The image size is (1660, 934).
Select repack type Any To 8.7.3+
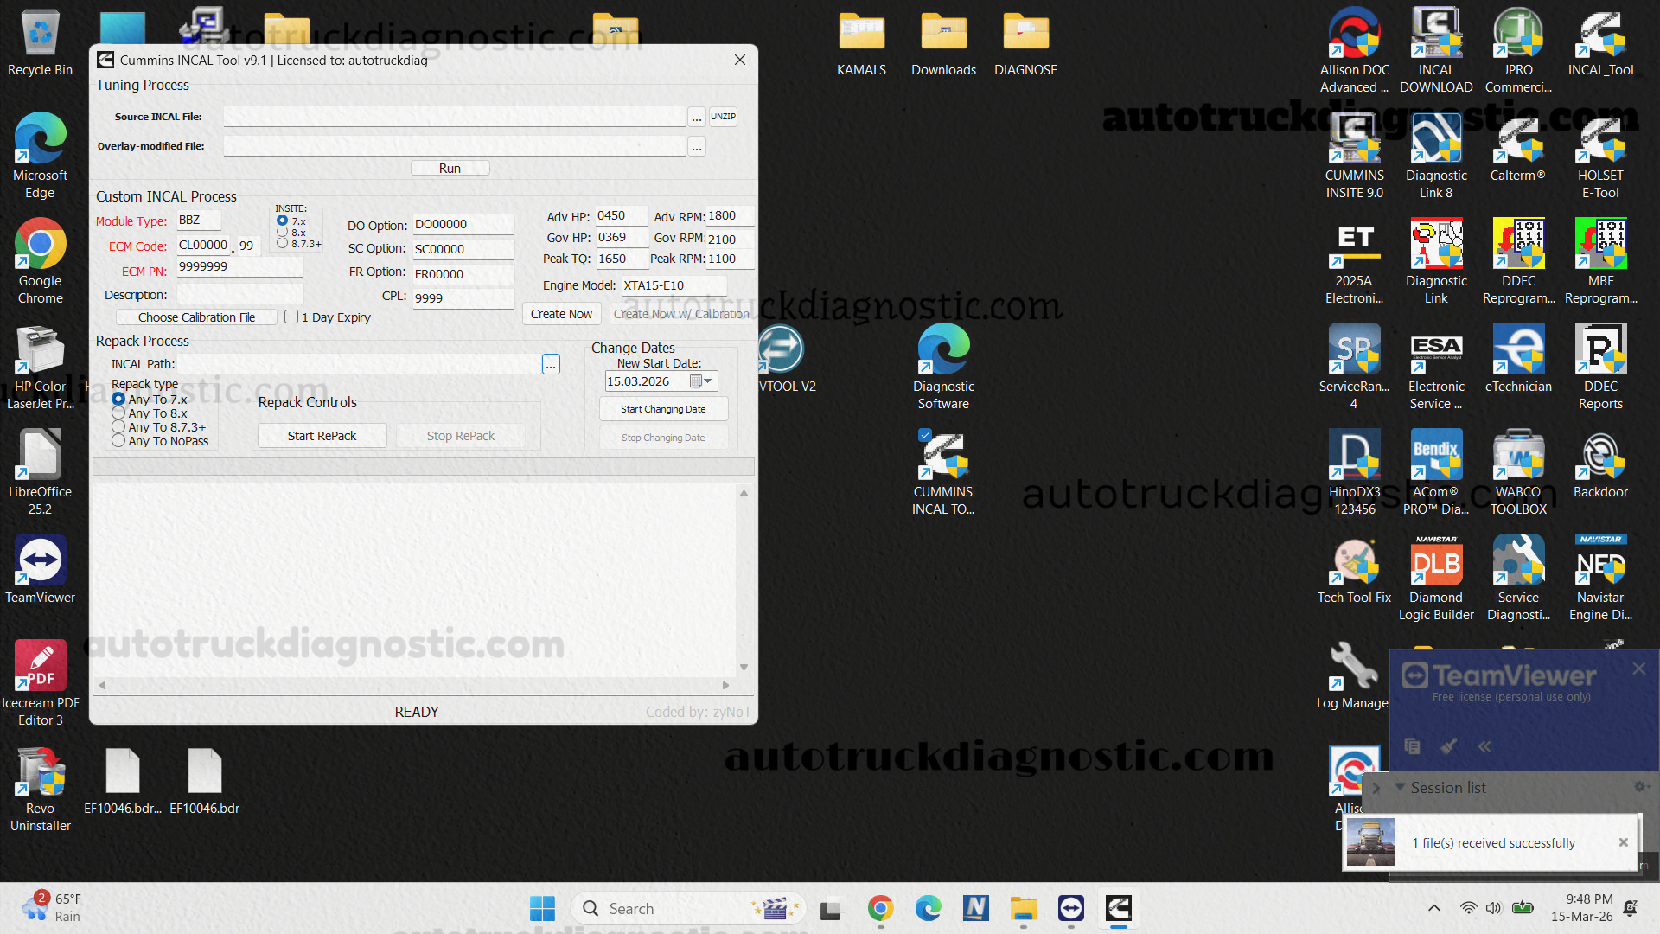pos(118,427)
